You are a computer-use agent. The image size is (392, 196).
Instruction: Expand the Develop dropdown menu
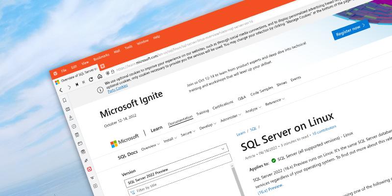208,126
